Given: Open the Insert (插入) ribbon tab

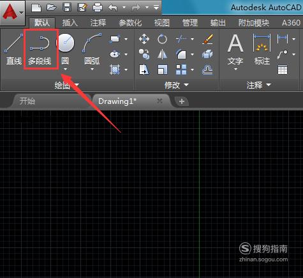Looking at the screenshot, I should (x=70, y=22).
